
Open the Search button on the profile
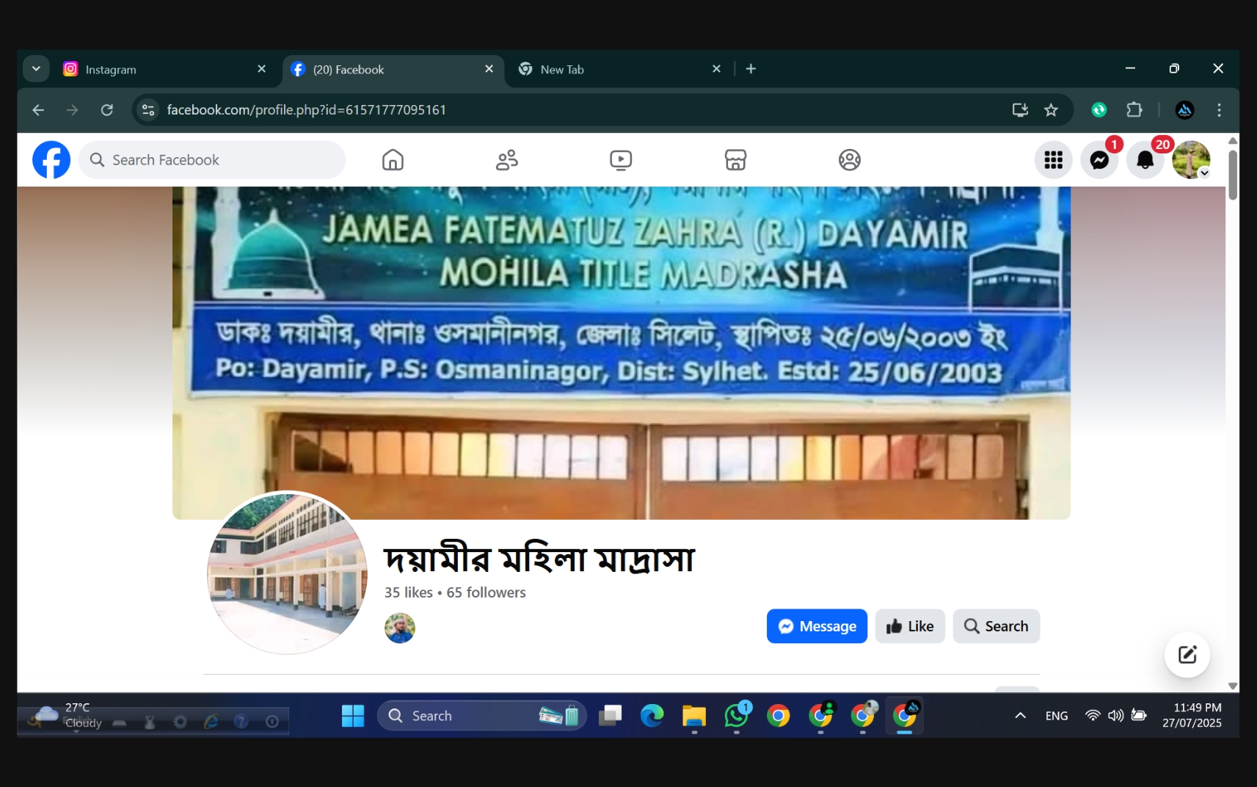(997, 625)
